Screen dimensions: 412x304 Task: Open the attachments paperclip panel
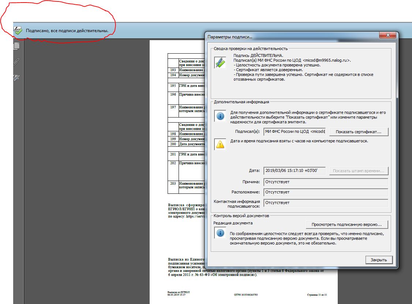(16, 62)
